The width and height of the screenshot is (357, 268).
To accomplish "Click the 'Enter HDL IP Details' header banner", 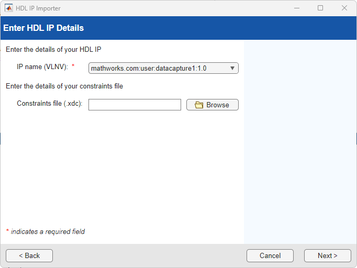I will click(43, 28).
